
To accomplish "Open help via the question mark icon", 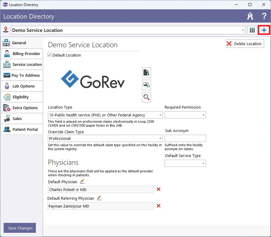I will [x=264, y=16].
